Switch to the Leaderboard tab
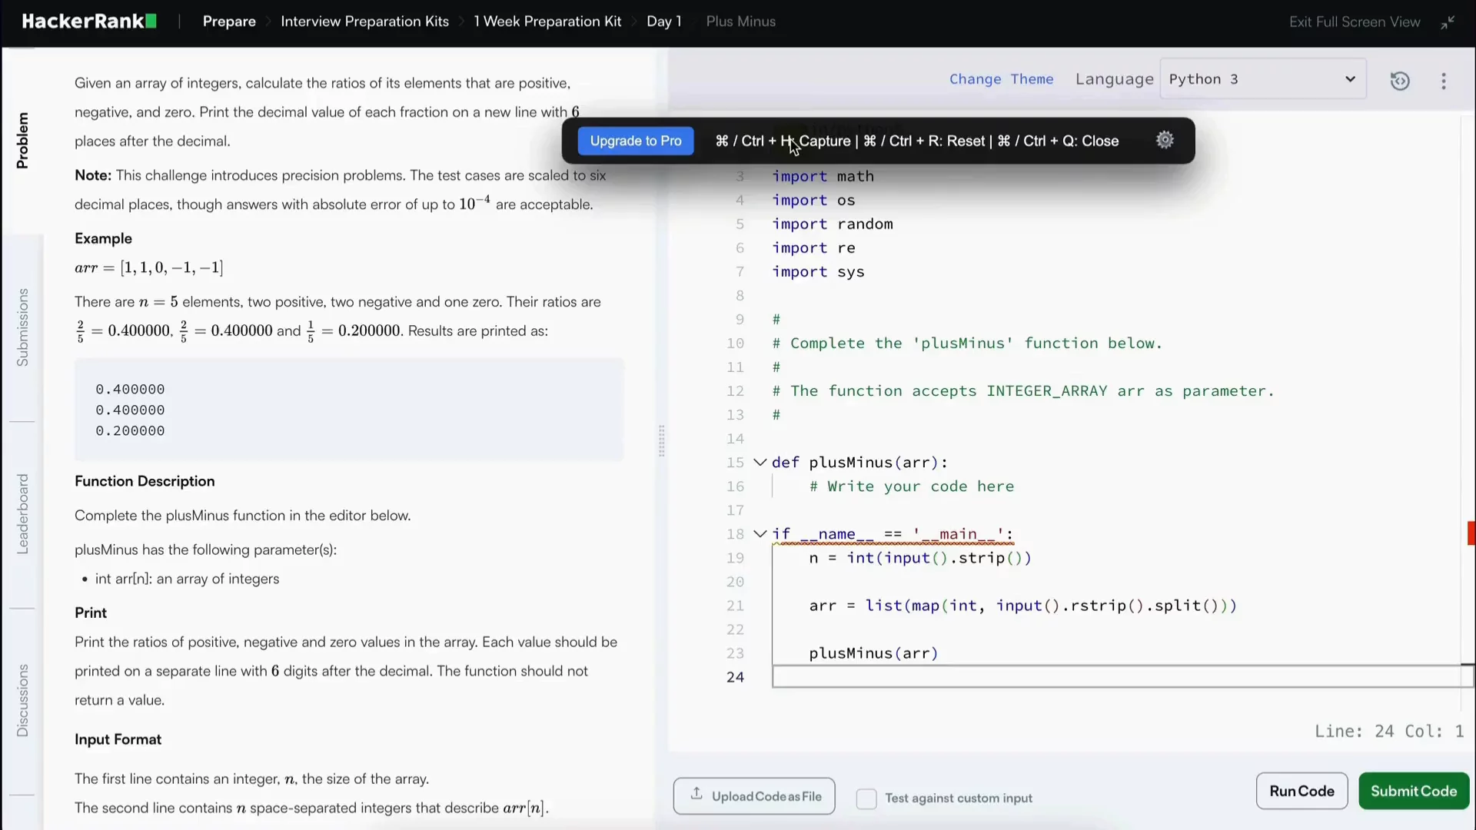 pos(22,514)
